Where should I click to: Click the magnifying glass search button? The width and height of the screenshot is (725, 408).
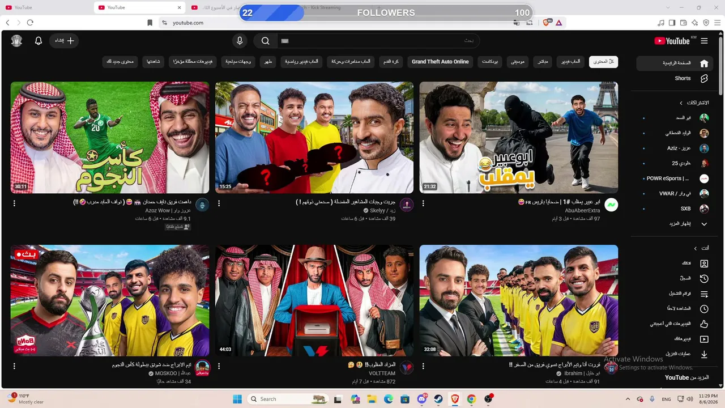265,41
